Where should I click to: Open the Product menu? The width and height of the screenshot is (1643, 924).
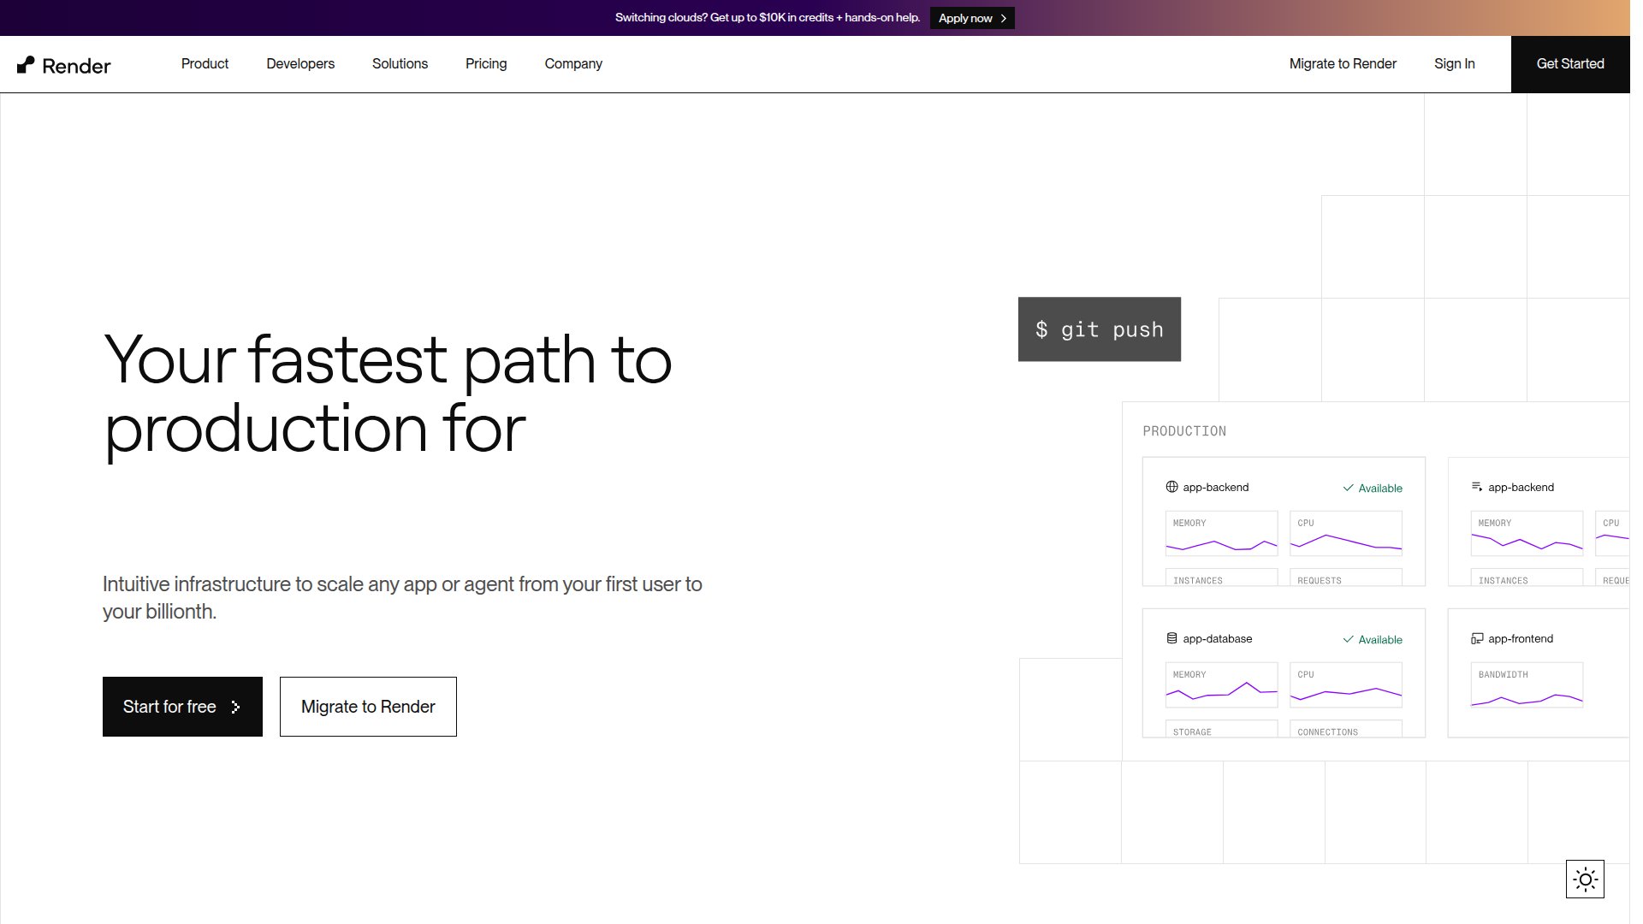205,64
